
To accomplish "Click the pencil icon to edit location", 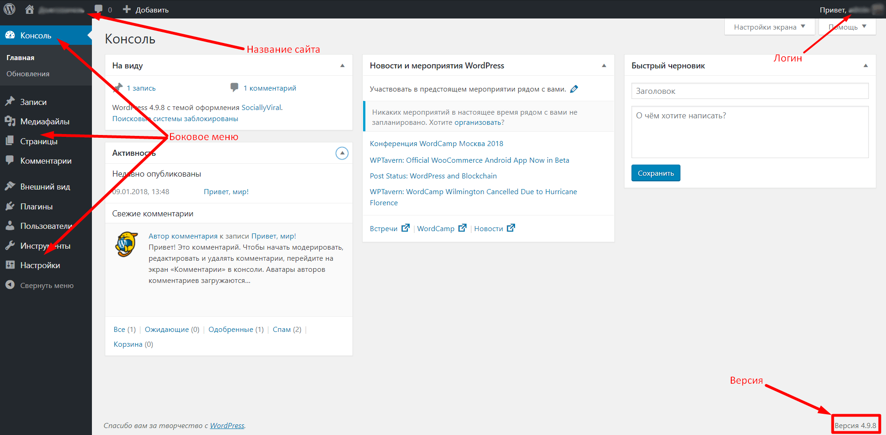I will (x=574, y=89).
